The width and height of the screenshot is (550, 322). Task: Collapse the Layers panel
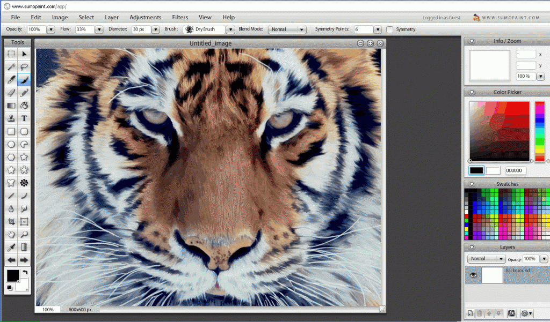pyautogui.click(x=471, y=247)
